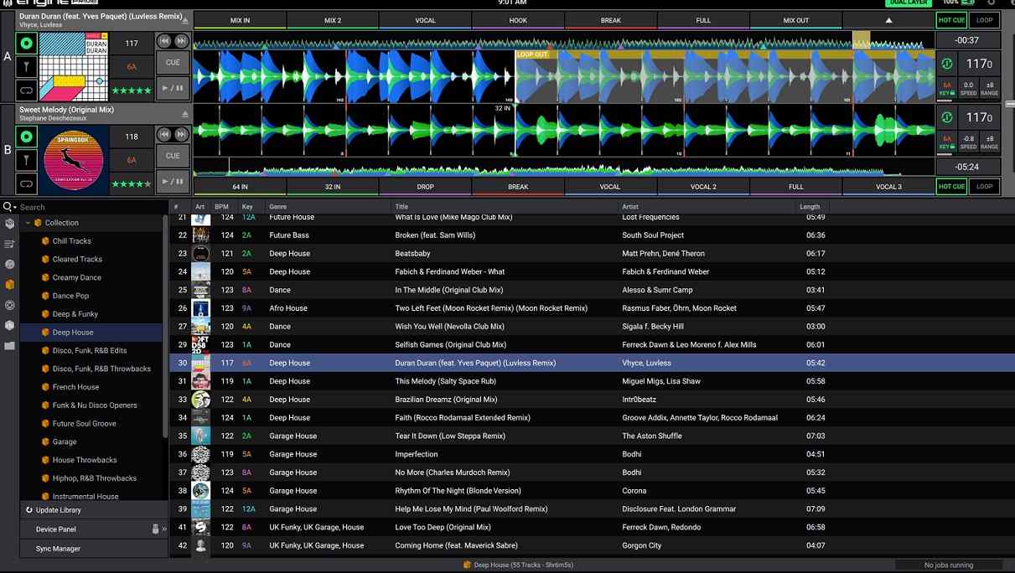The width and height of the screenshot is (1015, 573).
Task: Select the orange crates icon in the sidebar
Action: [9, 285]
